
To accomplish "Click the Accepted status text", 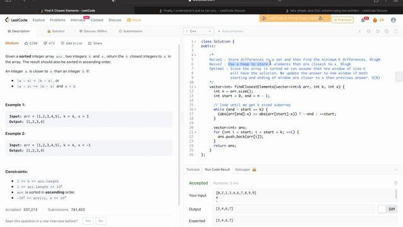I will pos(198,183).
